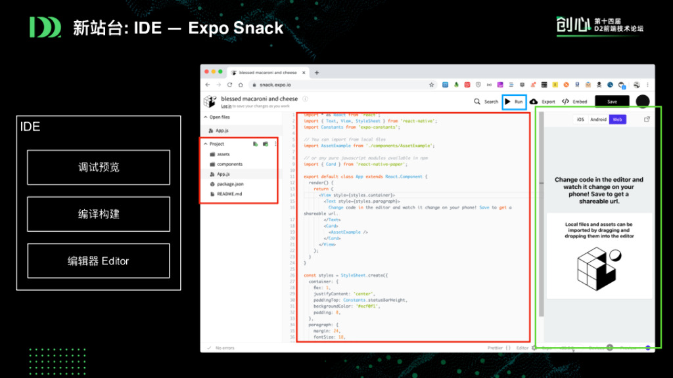This screenshot has height=378, width=673.
Task: Click the snack.expo.io address bar
Action: (329, 85)
